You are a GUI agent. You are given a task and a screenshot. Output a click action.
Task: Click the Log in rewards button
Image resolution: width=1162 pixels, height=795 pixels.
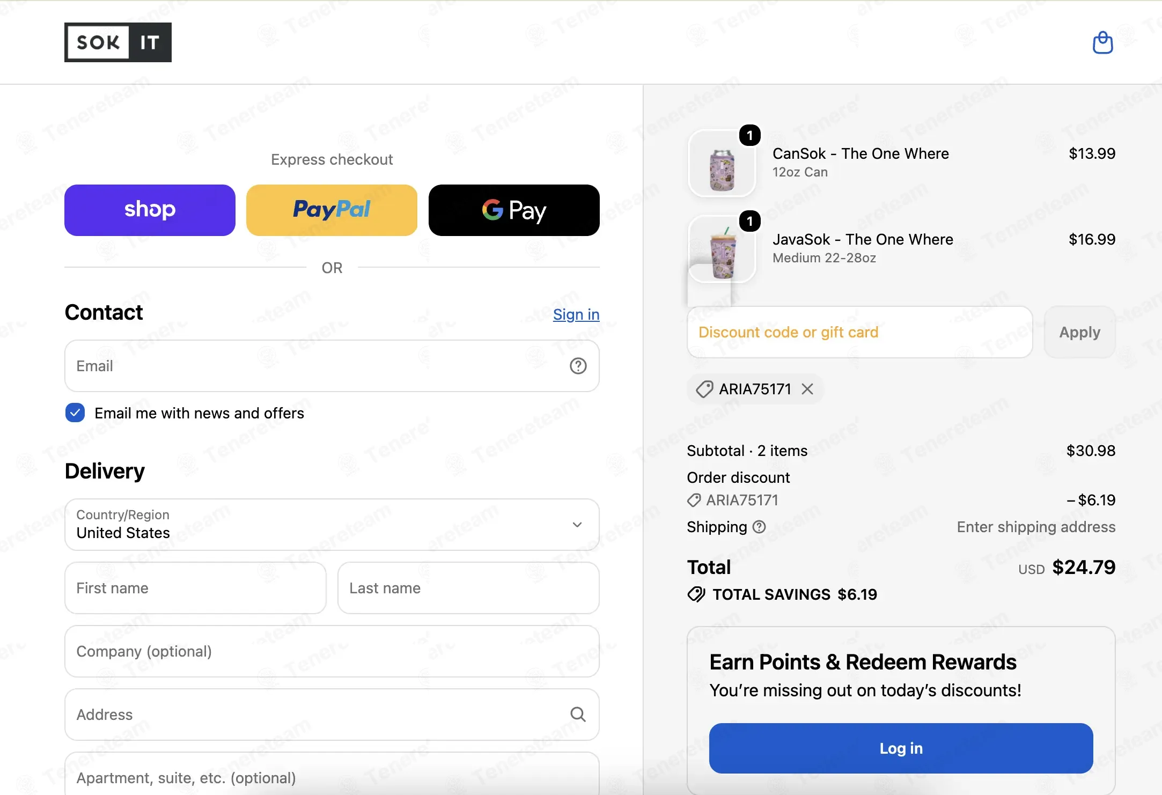point(901,748)
